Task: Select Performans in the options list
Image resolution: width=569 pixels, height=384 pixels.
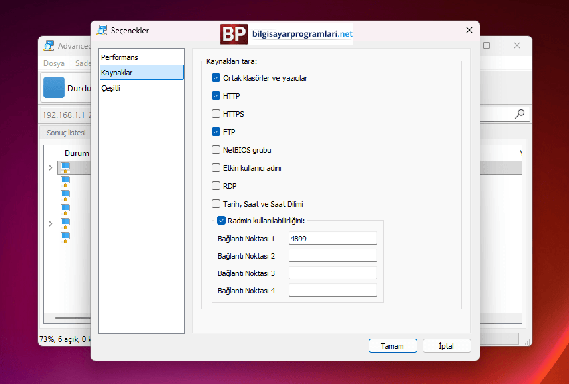Action: (141, 57)
